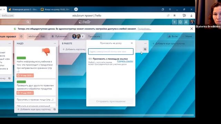
Task: Open leftmost partially visible list actions menu
Action: (x=10, y=43)
